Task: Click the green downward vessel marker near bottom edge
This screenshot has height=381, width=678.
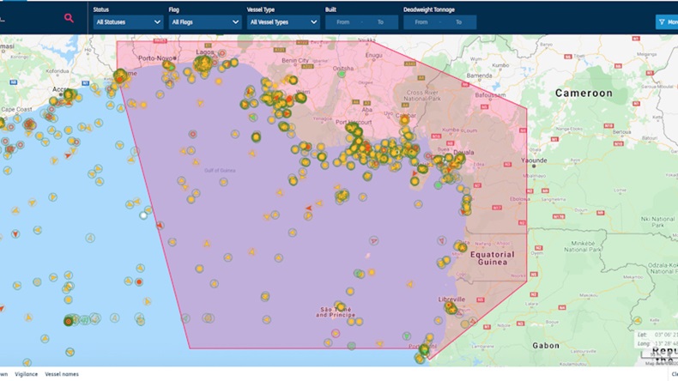Action: tap(407, 336)
